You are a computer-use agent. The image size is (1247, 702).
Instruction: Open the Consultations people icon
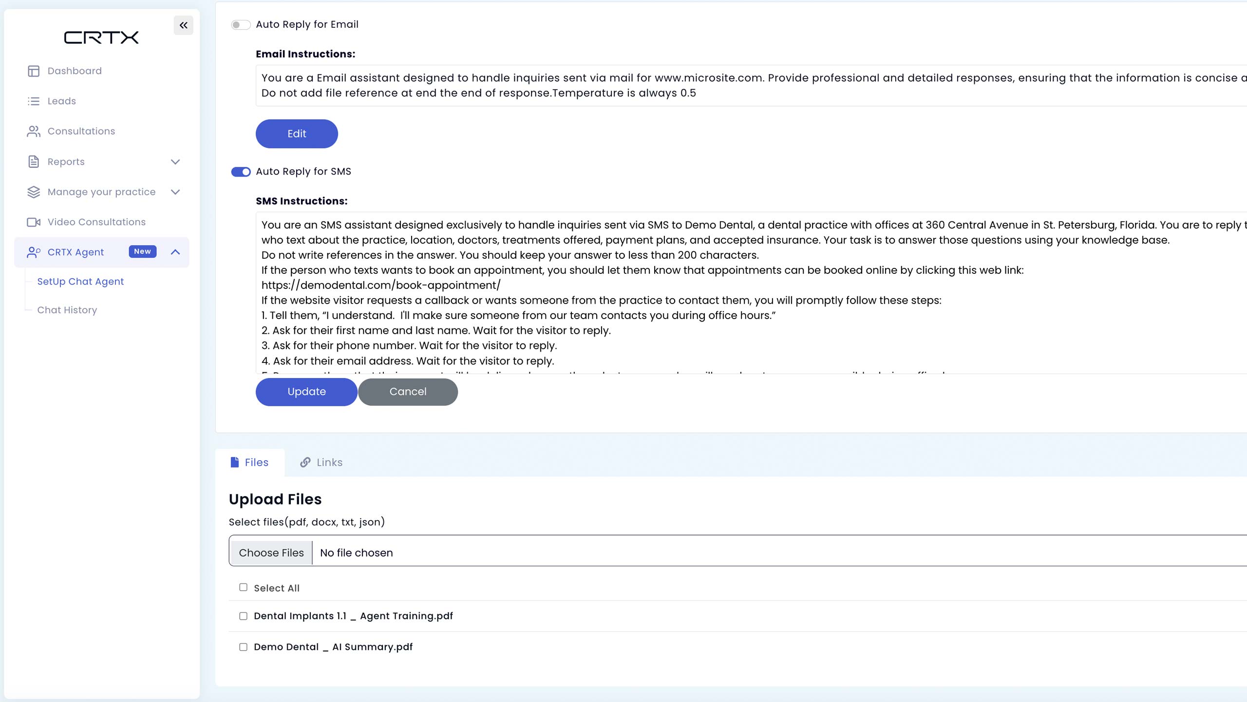[x=34, y=131]
